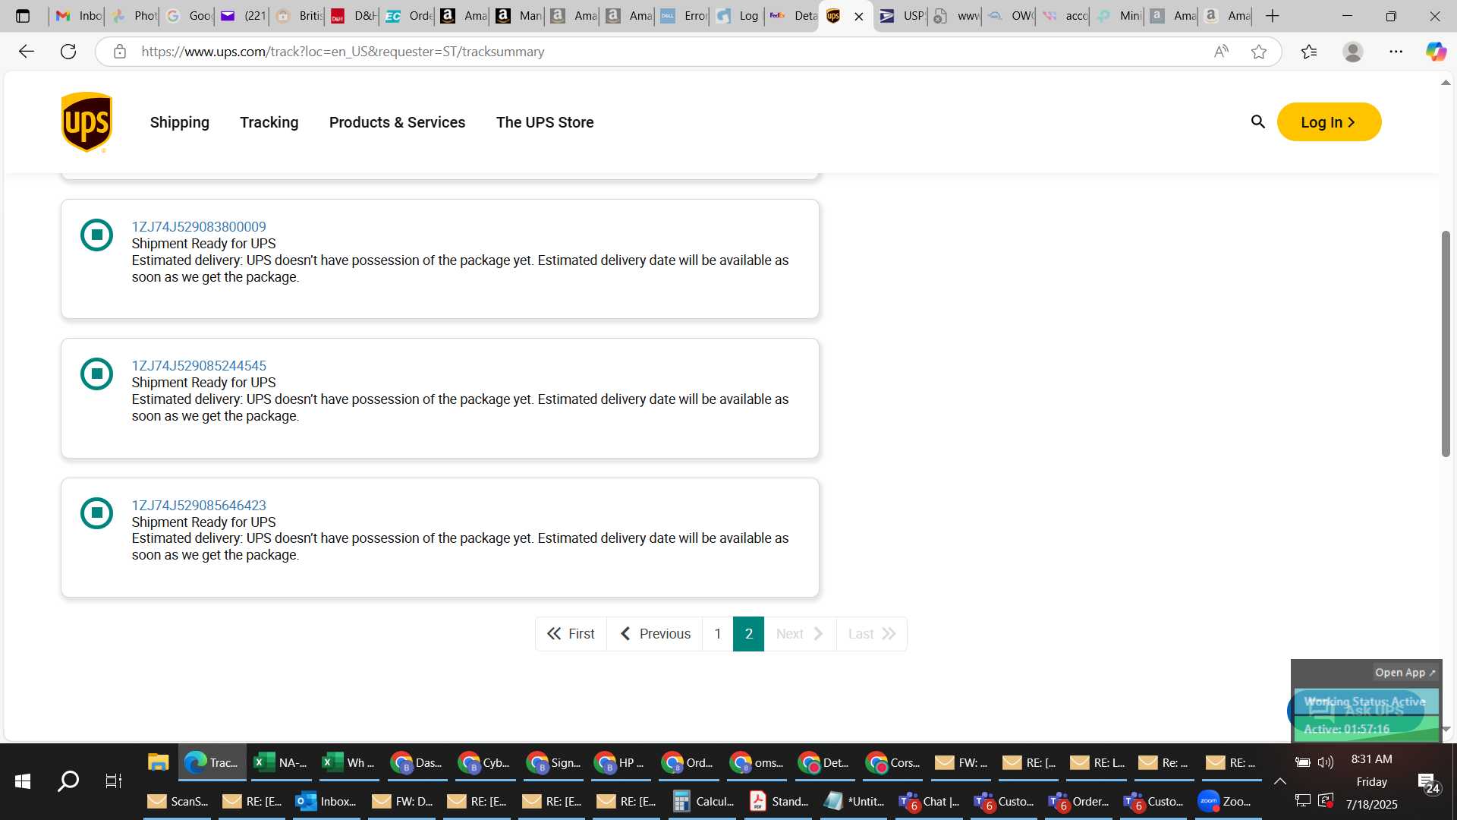Switch to the Gmail Inbox tab
This screenshot has height=820, width=1457.
click(x=78, y=16)
